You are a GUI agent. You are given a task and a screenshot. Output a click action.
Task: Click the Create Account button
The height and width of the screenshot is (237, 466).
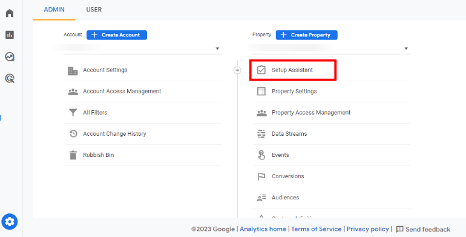[117, 35]
